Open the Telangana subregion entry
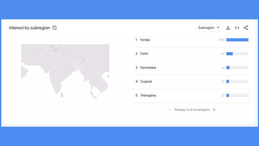This screenshot has width=259, height=146. [x=192, y=95]
